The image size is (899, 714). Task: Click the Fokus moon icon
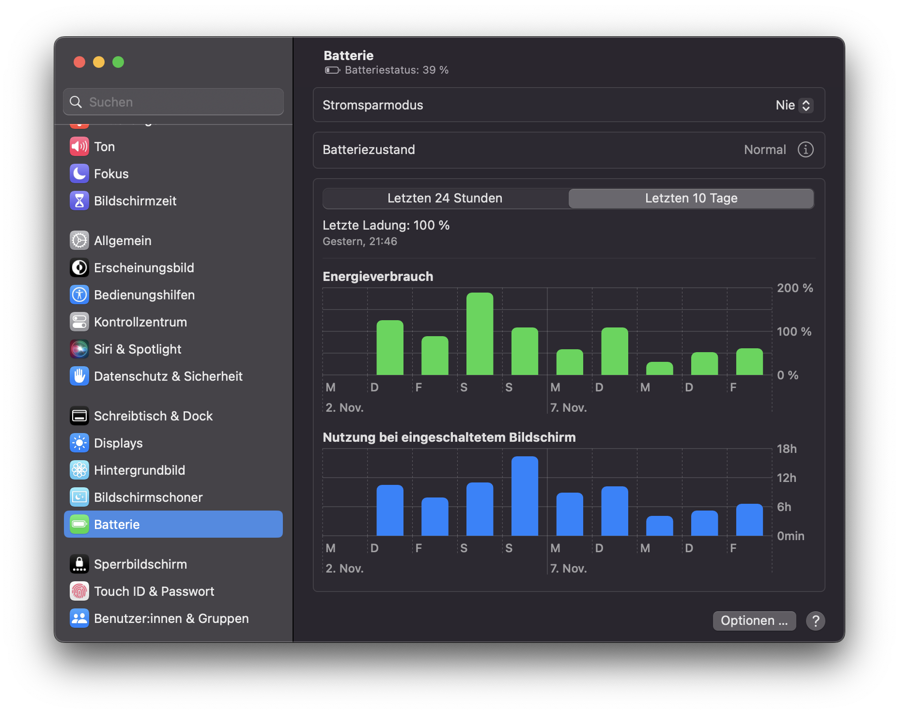[79, 174]
